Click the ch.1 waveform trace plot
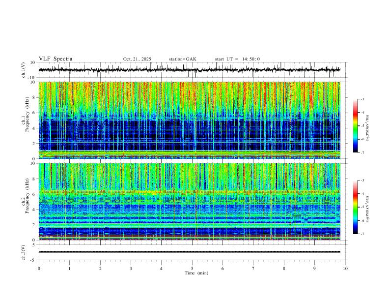 coord(190,70)
